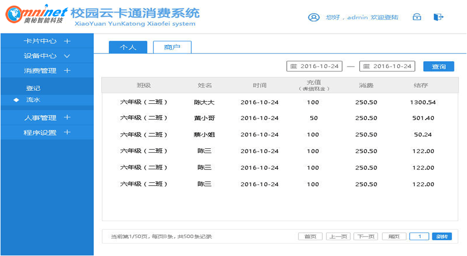Click the 查询 search button
Screen dimensions: 467x256
[439, 67]
